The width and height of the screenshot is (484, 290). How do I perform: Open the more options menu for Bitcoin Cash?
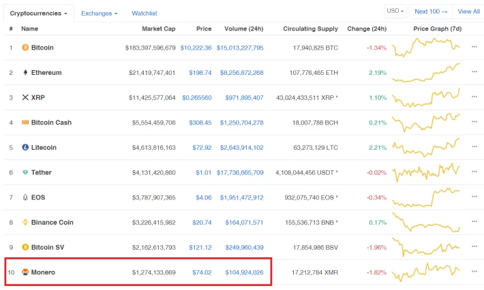474,122
